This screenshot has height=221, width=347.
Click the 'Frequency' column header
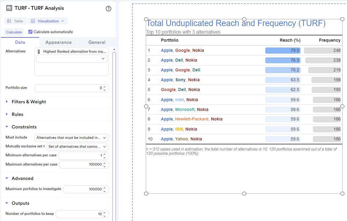click(330, 40)
